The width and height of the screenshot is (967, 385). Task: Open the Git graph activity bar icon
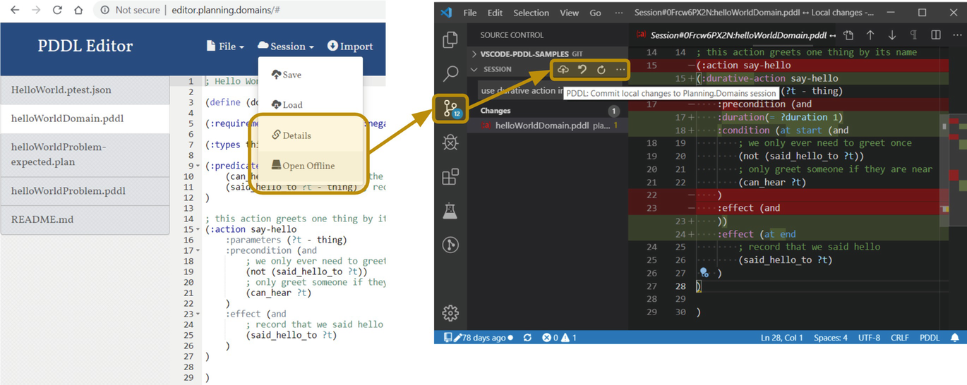450,245
